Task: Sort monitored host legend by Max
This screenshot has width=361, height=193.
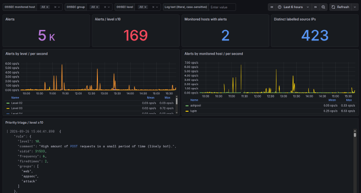Action: (349, 100)
